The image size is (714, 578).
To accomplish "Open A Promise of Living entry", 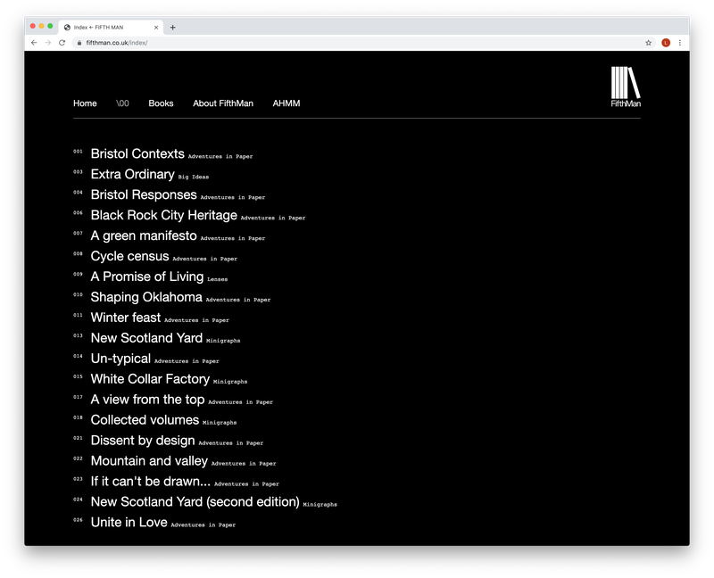I will (147, 277).
